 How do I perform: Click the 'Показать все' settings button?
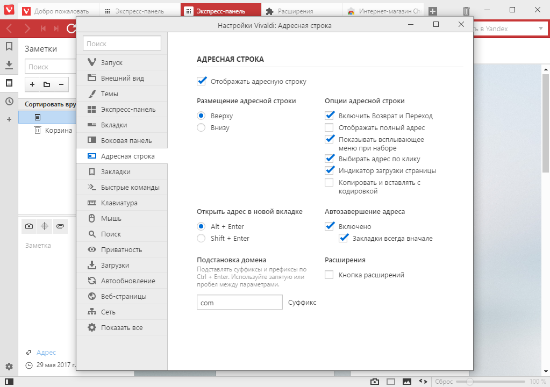coord(122,328)
